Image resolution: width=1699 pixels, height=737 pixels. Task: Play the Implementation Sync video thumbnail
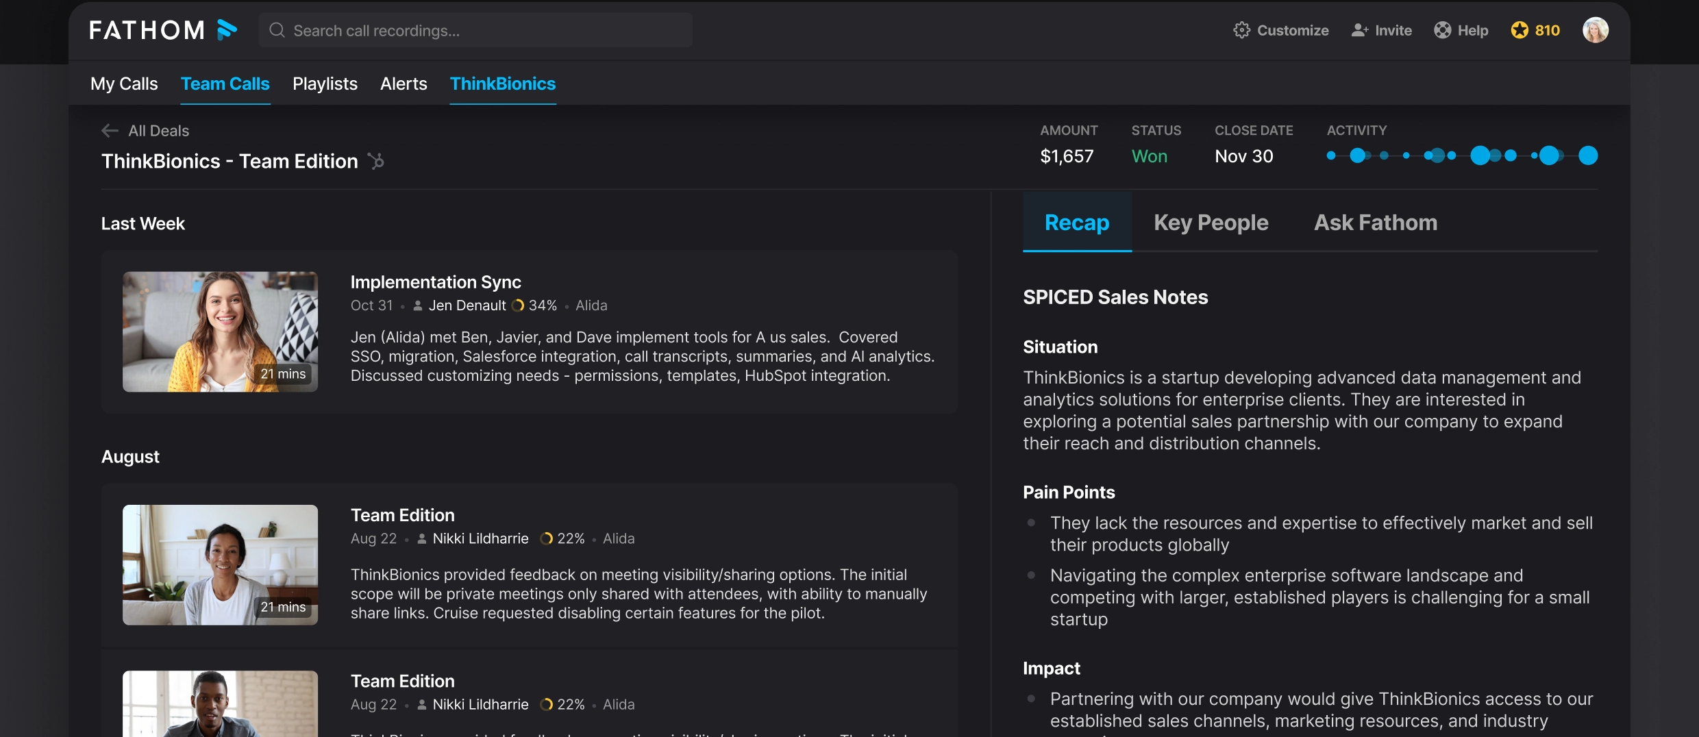pos(220,332)
